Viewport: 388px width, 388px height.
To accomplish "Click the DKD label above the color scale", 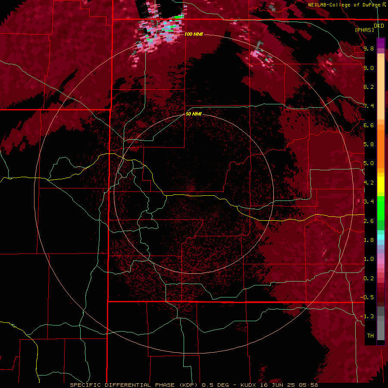I will click(x=379, y=25).
